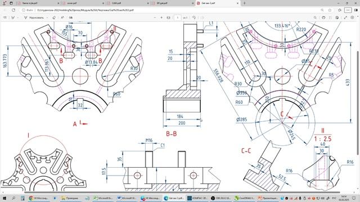Screen dimensions: 360x202
Task: Click the address bar file path
Action: 85,10
